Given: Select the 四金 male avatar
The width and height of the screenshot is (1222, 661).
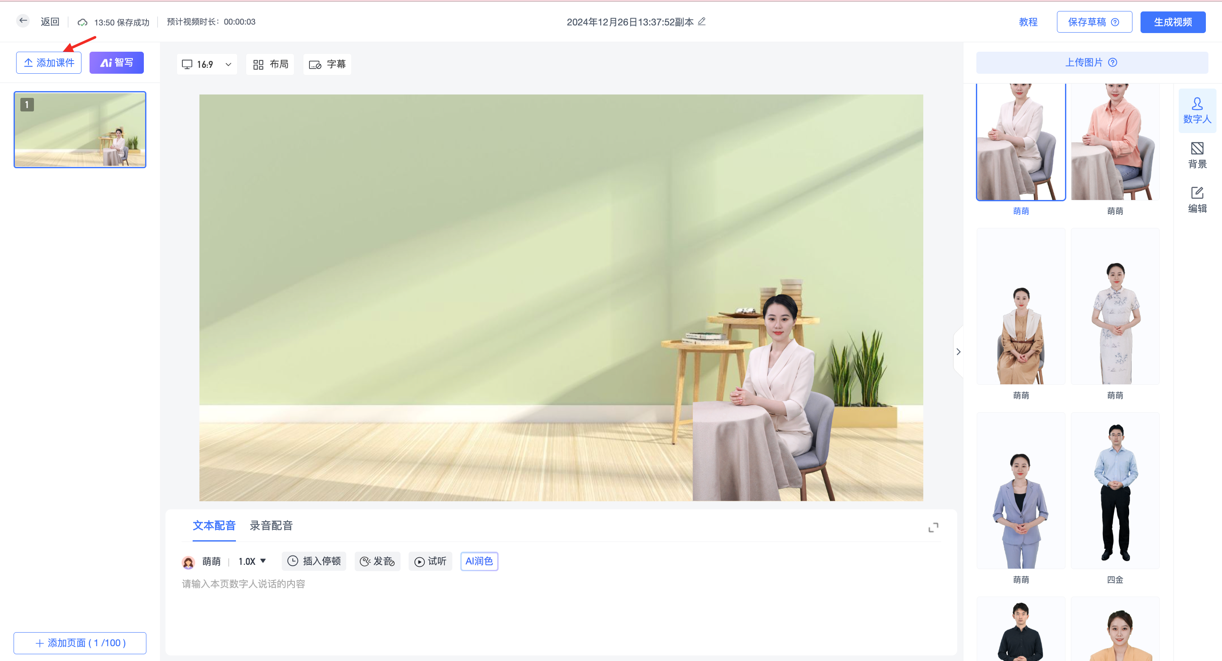Looking at the screenshot, I should pos(1115,491).
